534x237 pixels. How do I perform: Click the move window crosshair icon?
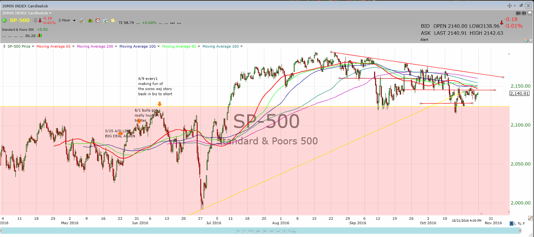click(x=510, y=6)
